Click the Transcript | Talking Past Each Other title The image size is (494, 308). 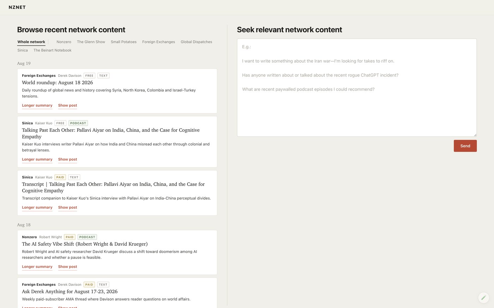click(113, 187)
